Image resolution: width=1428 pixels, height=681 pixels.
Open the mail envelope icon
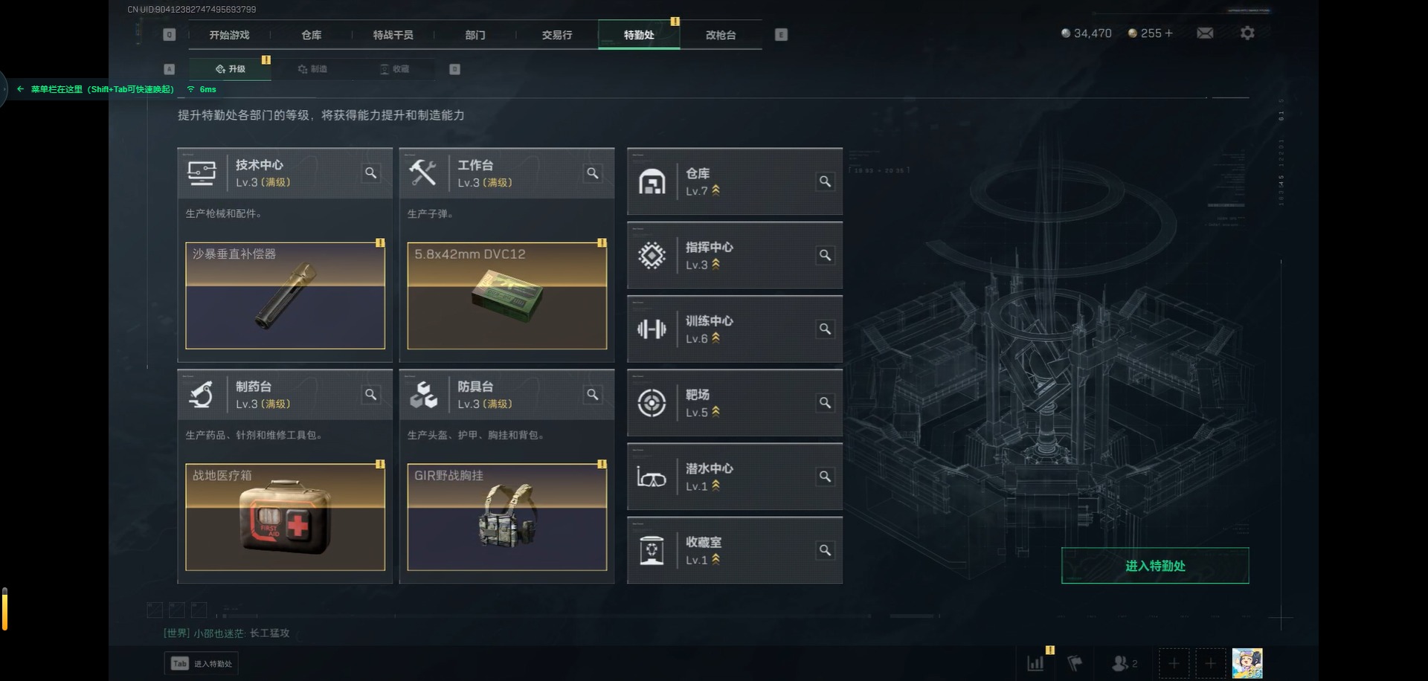(1205, 33)
